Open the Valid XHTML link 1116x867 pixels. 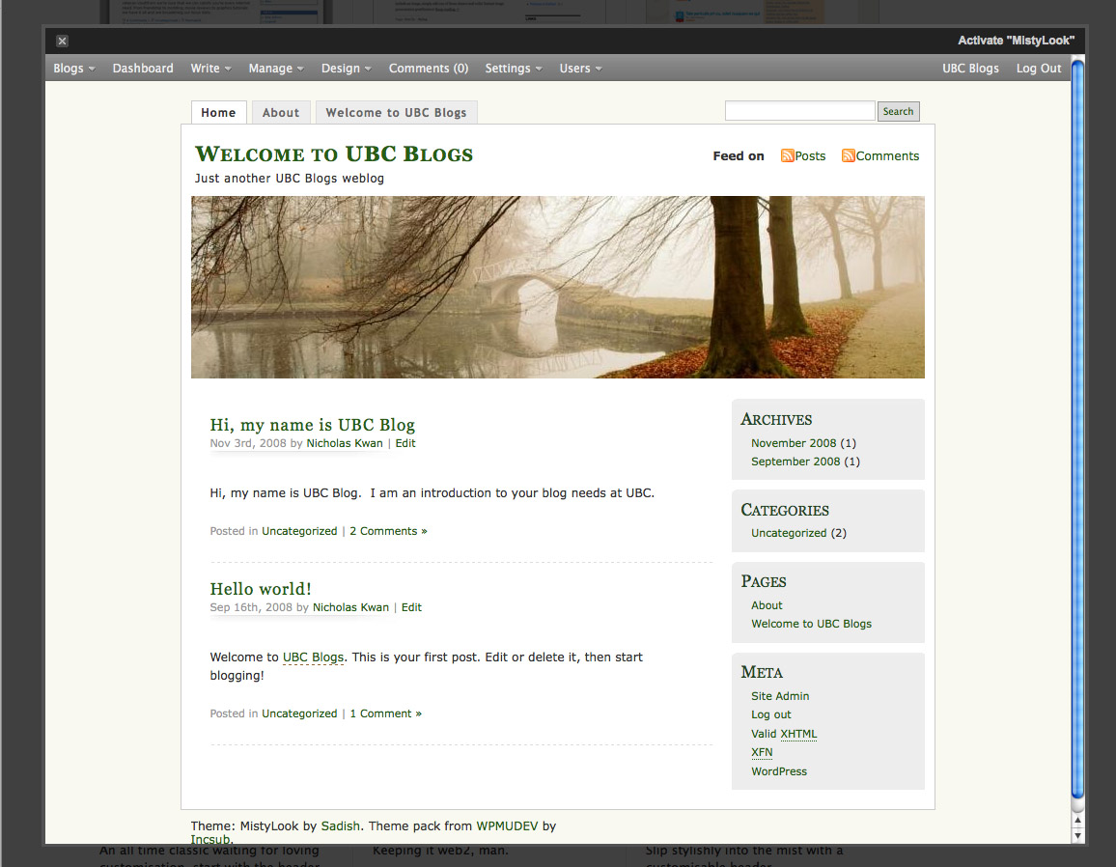pos(784,734)
